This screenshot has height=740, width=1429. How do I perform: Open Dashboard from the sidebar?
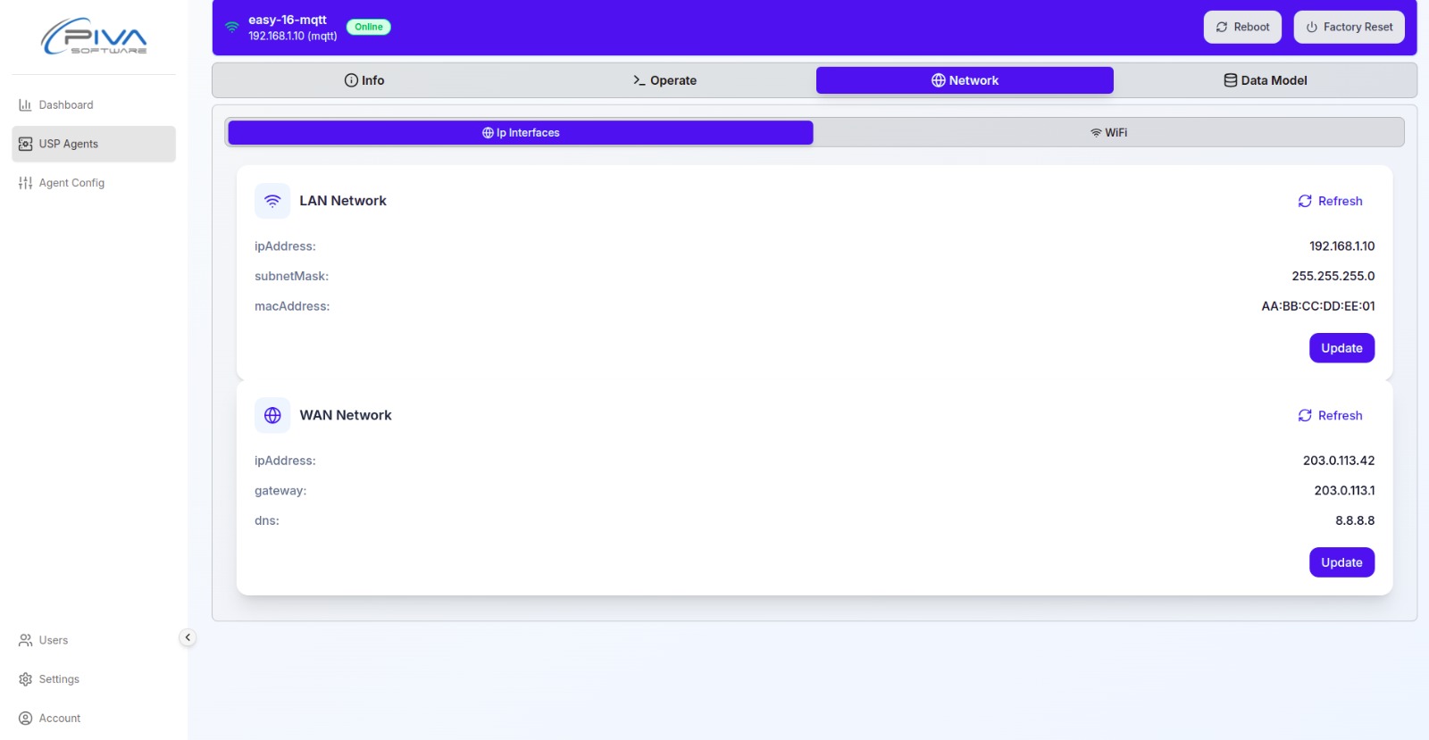(65, 105)
